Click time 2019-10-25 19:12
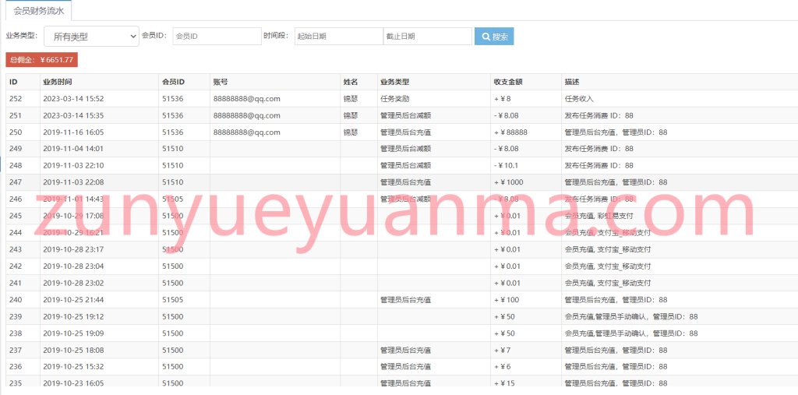798x395 pixels. (73, 316)
